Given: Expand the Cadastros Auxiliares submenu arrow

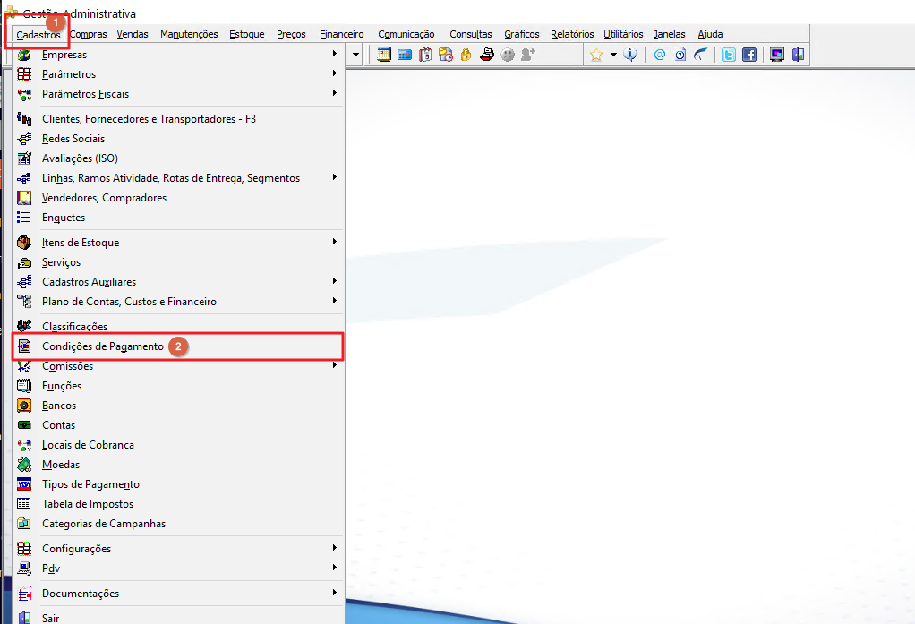Looking at the screenshot, I should click(x=334, y=281).
